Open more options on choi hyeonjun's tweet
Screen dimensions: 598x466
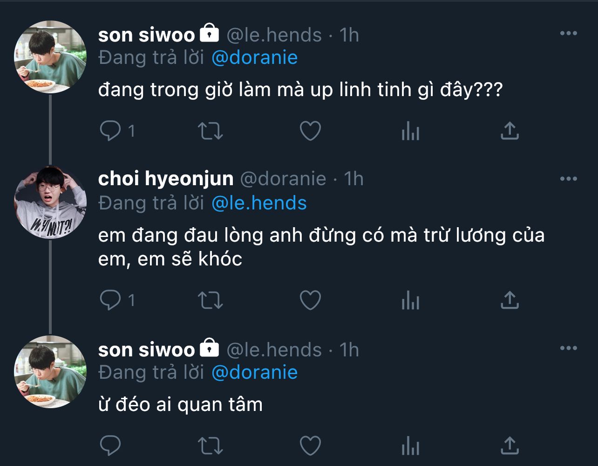click(568, 179)
